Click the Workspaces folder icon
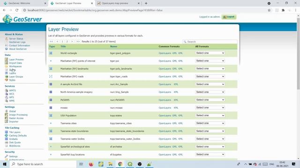 tap(7, 66)
